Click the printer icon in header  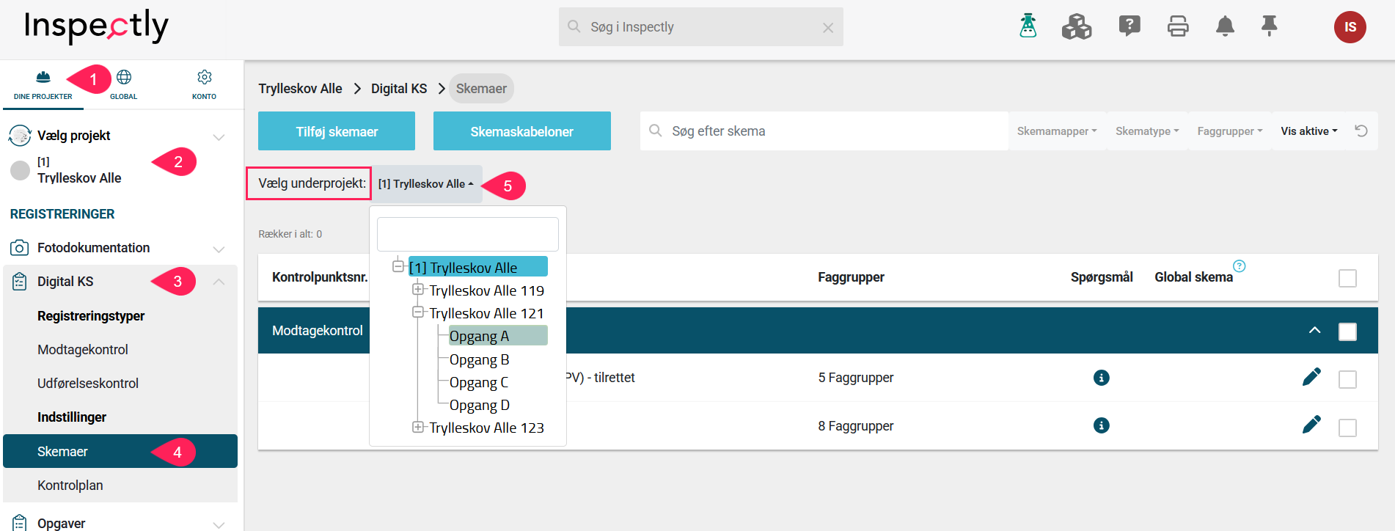[1178, 26]
